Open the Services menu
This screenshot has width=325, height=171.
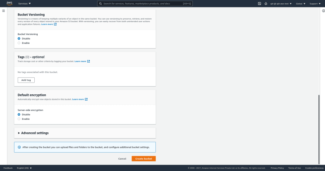(x=24, y=4)
